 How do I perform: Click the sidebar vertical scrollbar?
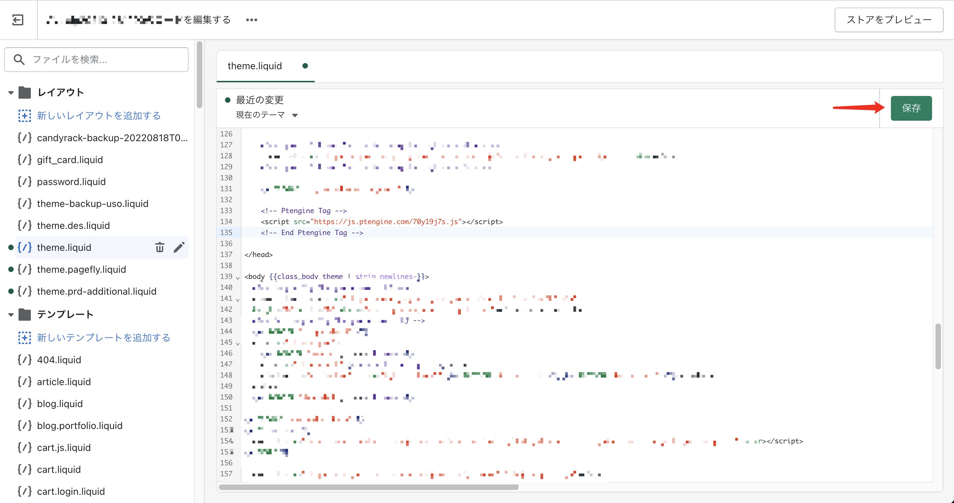pos(200,75)
